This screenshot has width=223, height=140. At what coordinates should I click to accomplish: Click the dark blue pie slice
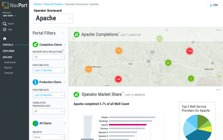198,135
